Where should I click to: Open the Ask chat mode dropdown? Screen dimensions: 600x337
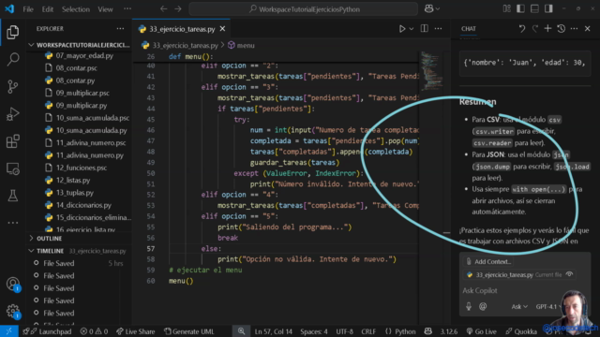(x=519, y=306)
